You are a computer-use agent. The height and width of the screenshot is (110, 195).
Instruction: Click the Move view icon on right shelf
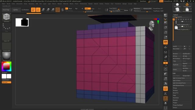[x=165, y=74]
